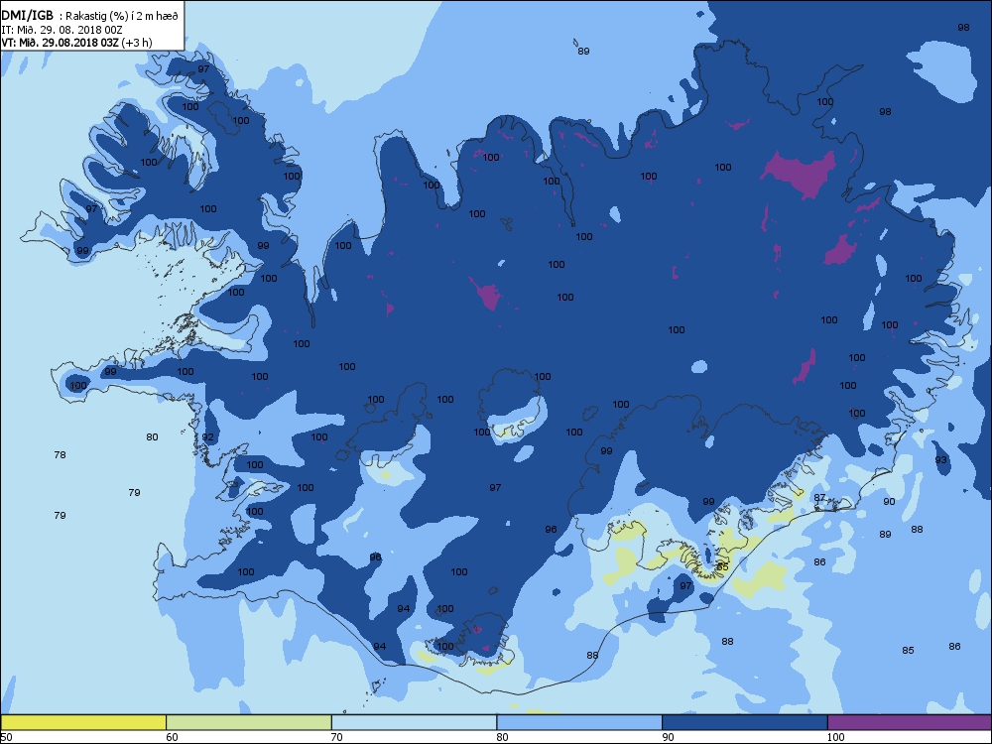Click the humidity value '93' on the map

point(941,460)
